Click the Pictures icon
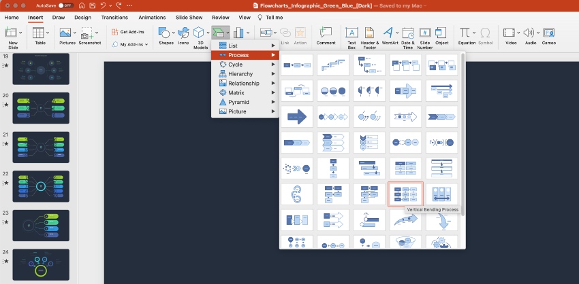The height and width of the screenshot is (284, 579). [x=65, y=33]
